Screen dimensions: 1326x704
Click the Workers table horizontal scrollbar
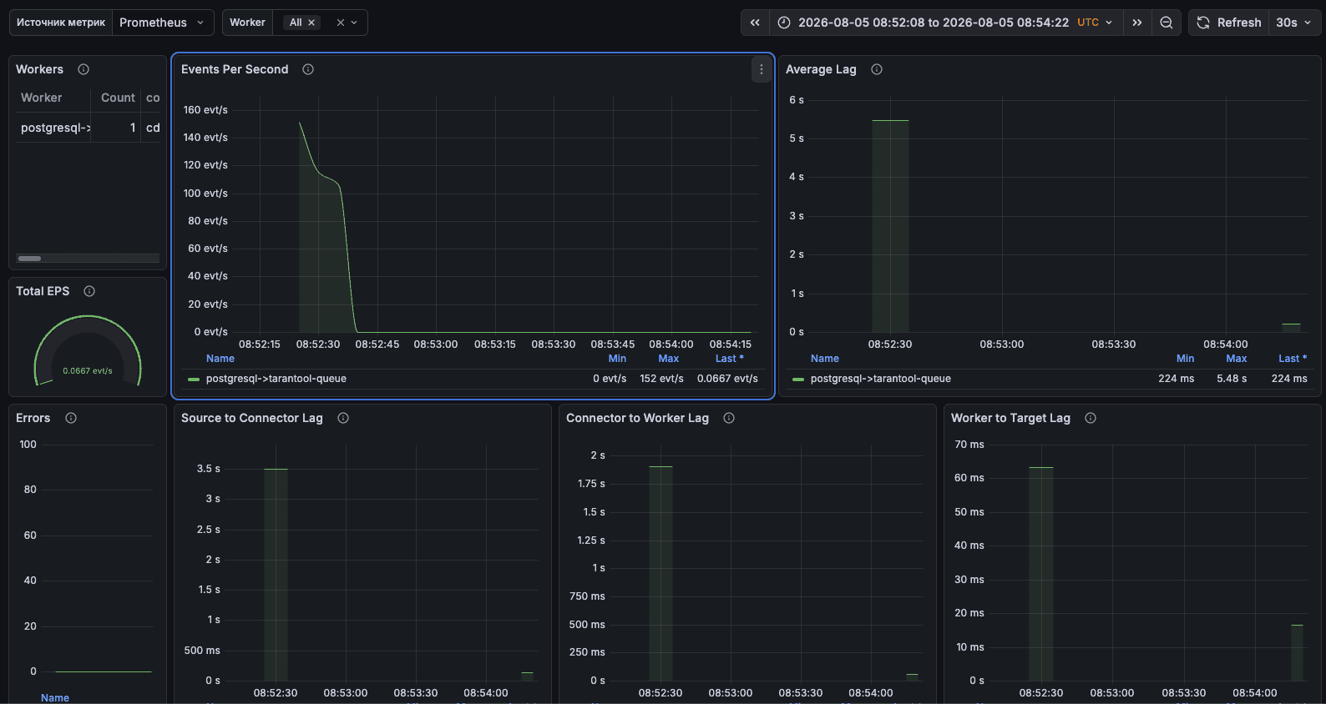(29, 259)
